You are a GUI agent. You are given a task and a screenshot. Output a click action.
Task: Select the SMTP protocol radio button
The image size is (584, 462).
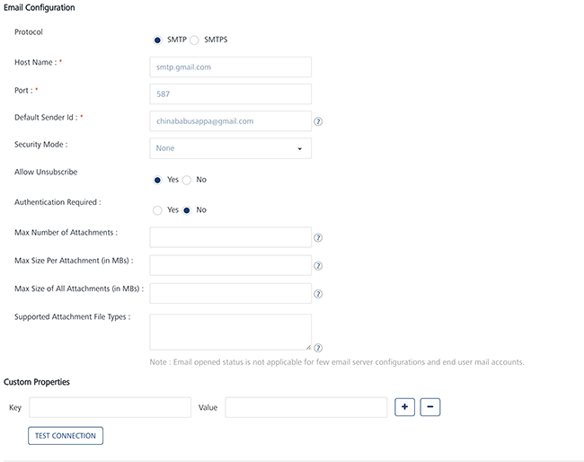[x=158, y=40]
